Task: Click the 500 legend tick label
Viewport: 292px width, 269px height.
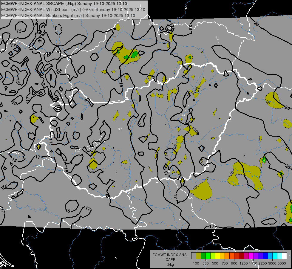Action: (215, 263)
